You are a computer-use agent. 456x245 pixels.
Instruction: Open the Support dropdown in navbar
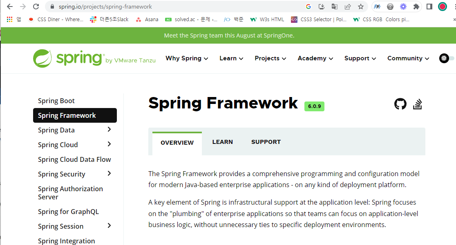point(360,58)
